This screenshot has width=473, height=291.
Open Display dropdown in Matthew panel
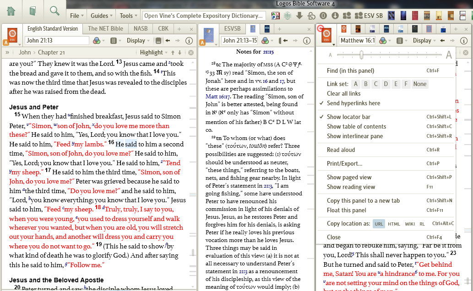(x=424, y=40)
